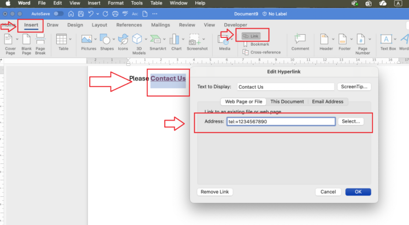Switch to the Mailings ribbon tab
Screen dimensions: 409x225
click(161, 25)
